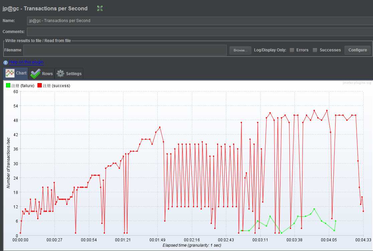This screenshot has width=373, height=251.
Task: Open the 'Help on this plugin' link
Action: pos(26,62)
